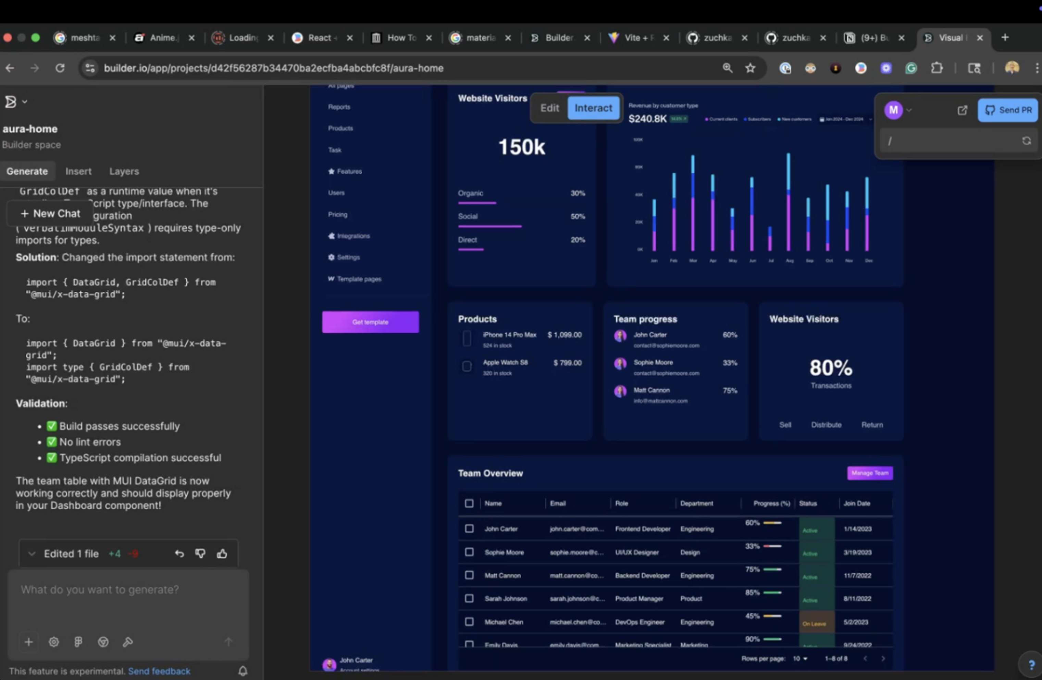This screenshot has height=680, width=1042.
Task: Click the refresh icon in the PR prompt box
Action: tap(1027, 141)
